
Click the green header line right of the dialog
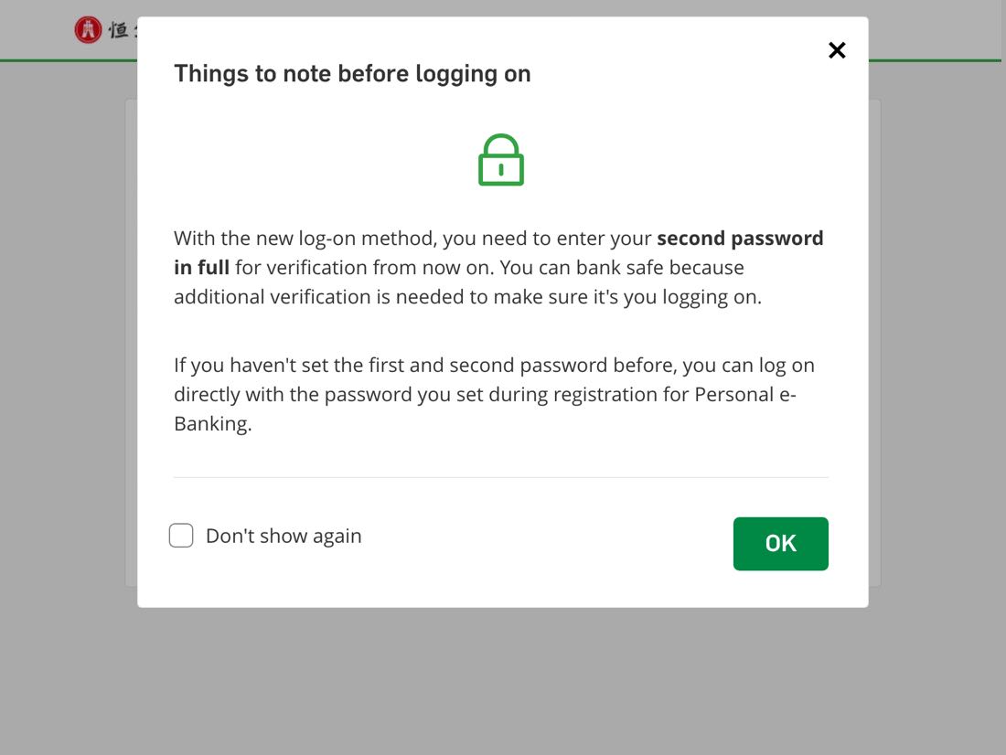click(x=935, y=61)
